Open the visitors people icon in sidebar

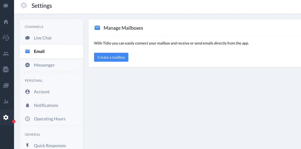point(6,53)
